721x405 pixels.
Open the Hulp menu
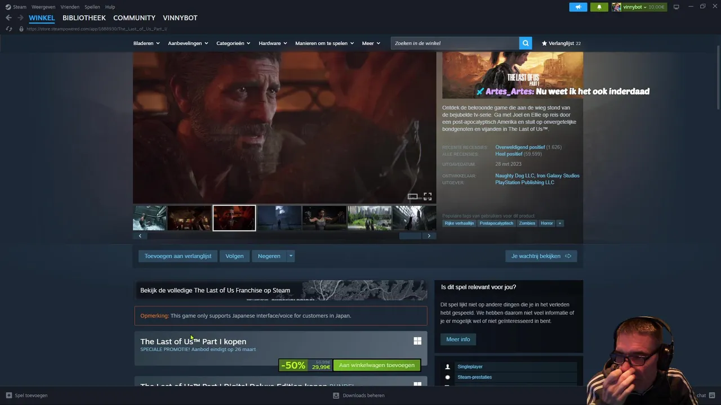coord(110,7)
